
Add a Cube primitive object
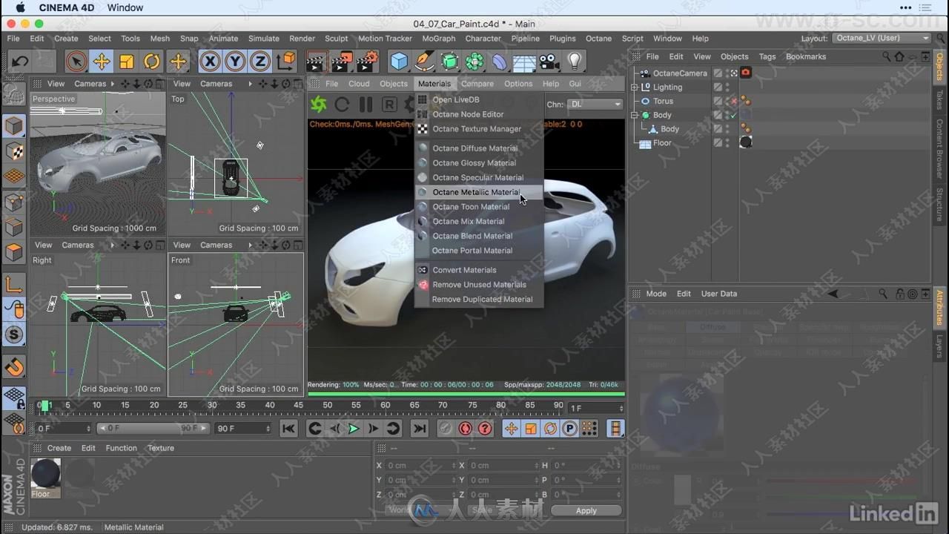coord(400,62)
